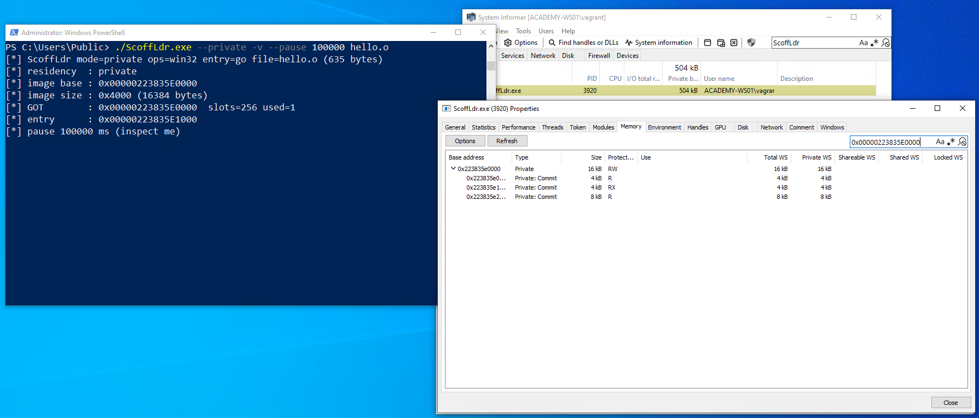Click the single-window icon in System Informer toolbar
The width and height of the screenshot is (979, 418).
(x=708, y=43)
